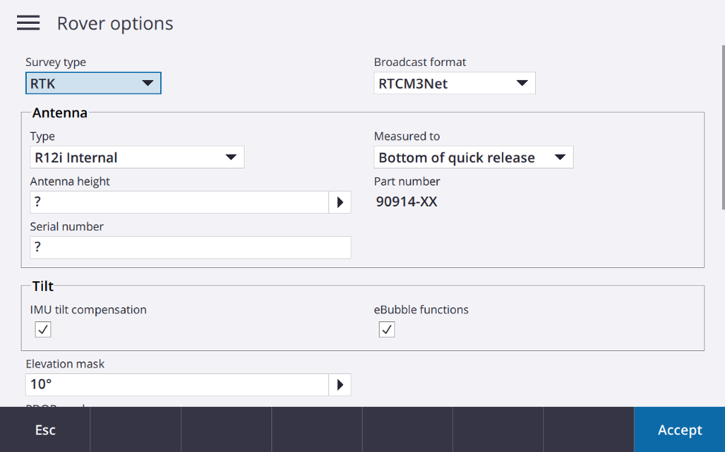Open the Bottom of quick release list
Screen dimensions: 725x452
pos(461,158)
